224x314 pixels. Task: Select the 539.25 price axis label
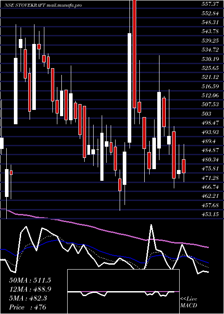pyautogui.click(x=210, y=41)
